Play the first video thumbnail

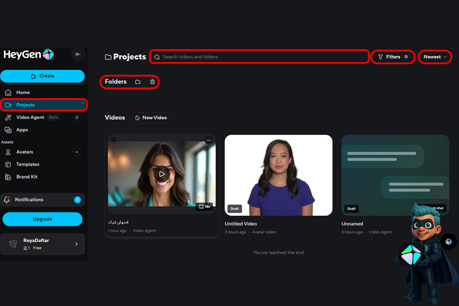click(x=161, y=174)
